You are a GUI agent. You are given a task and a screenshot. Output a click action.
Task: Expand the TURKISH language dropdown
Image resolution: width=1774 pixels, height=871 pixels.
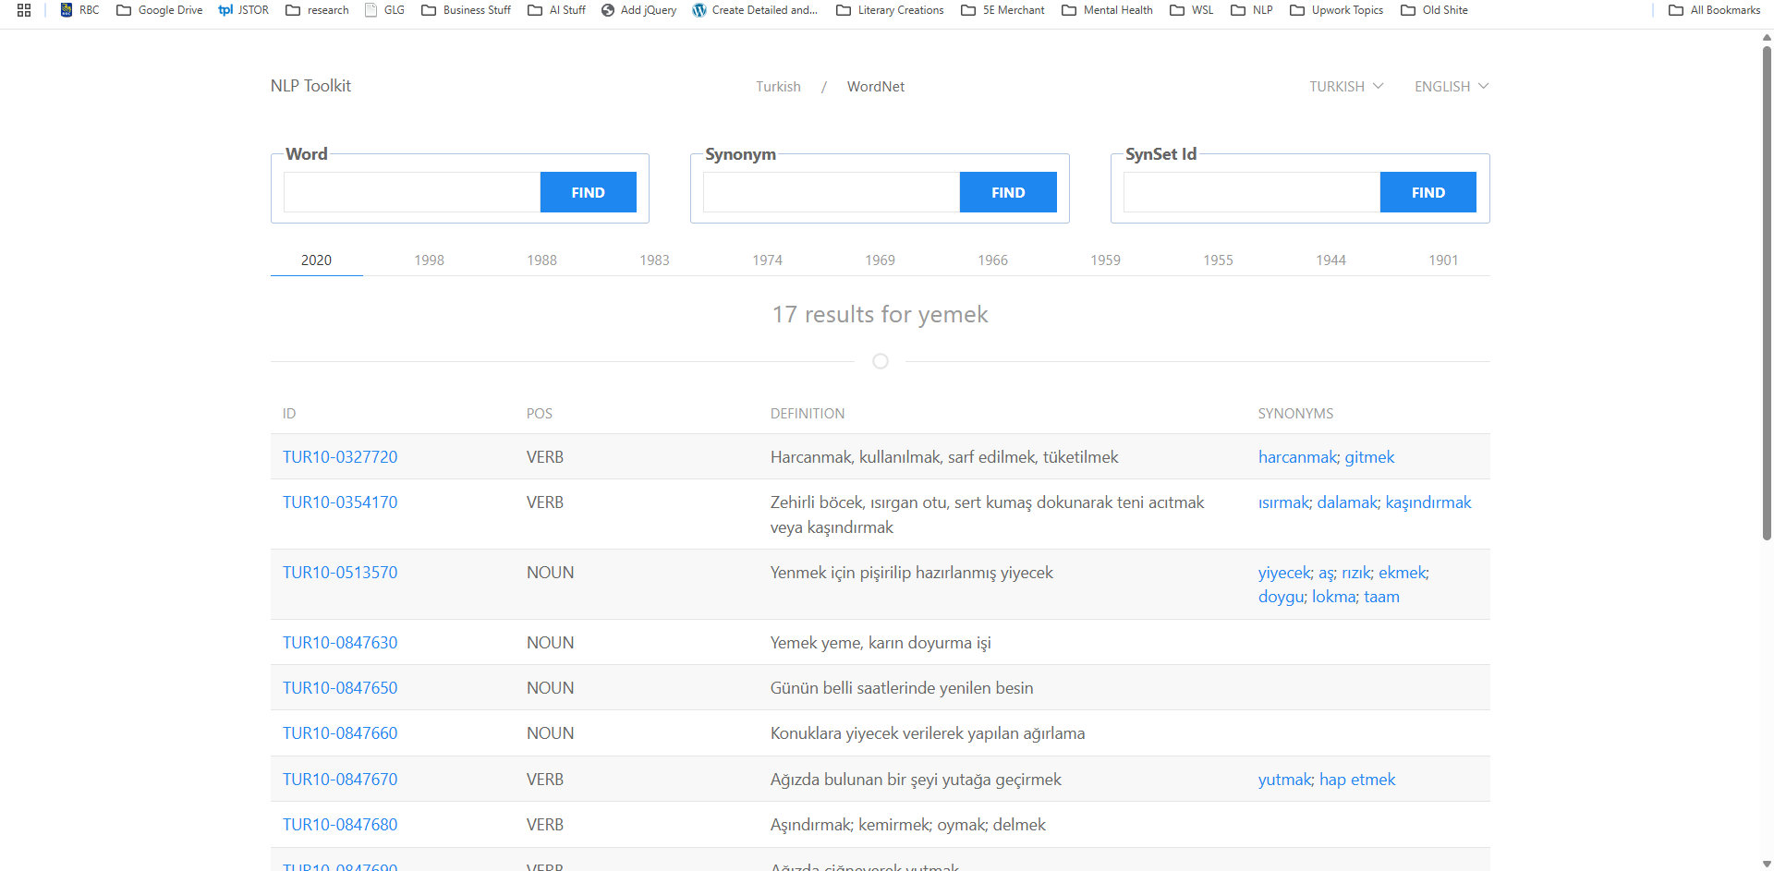pyautogui.click(x=1345, y=86)
